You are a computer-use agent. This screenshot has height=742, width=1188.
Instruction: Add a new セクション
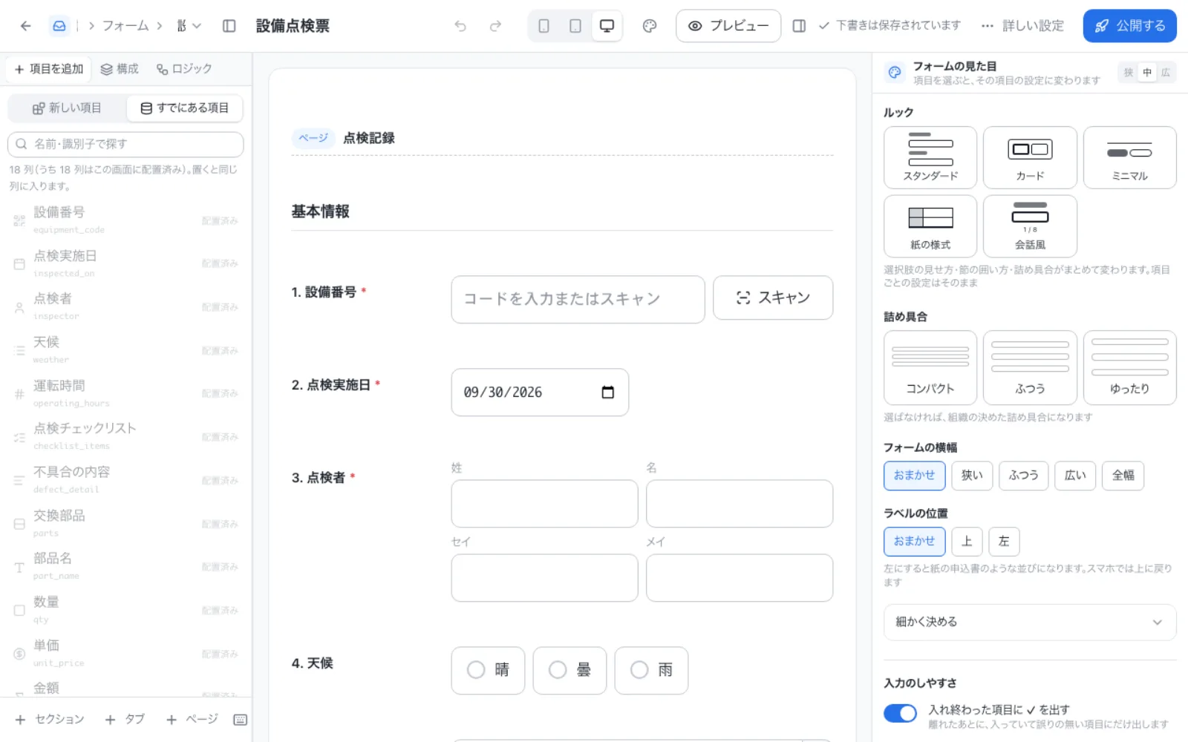[50, 720]
